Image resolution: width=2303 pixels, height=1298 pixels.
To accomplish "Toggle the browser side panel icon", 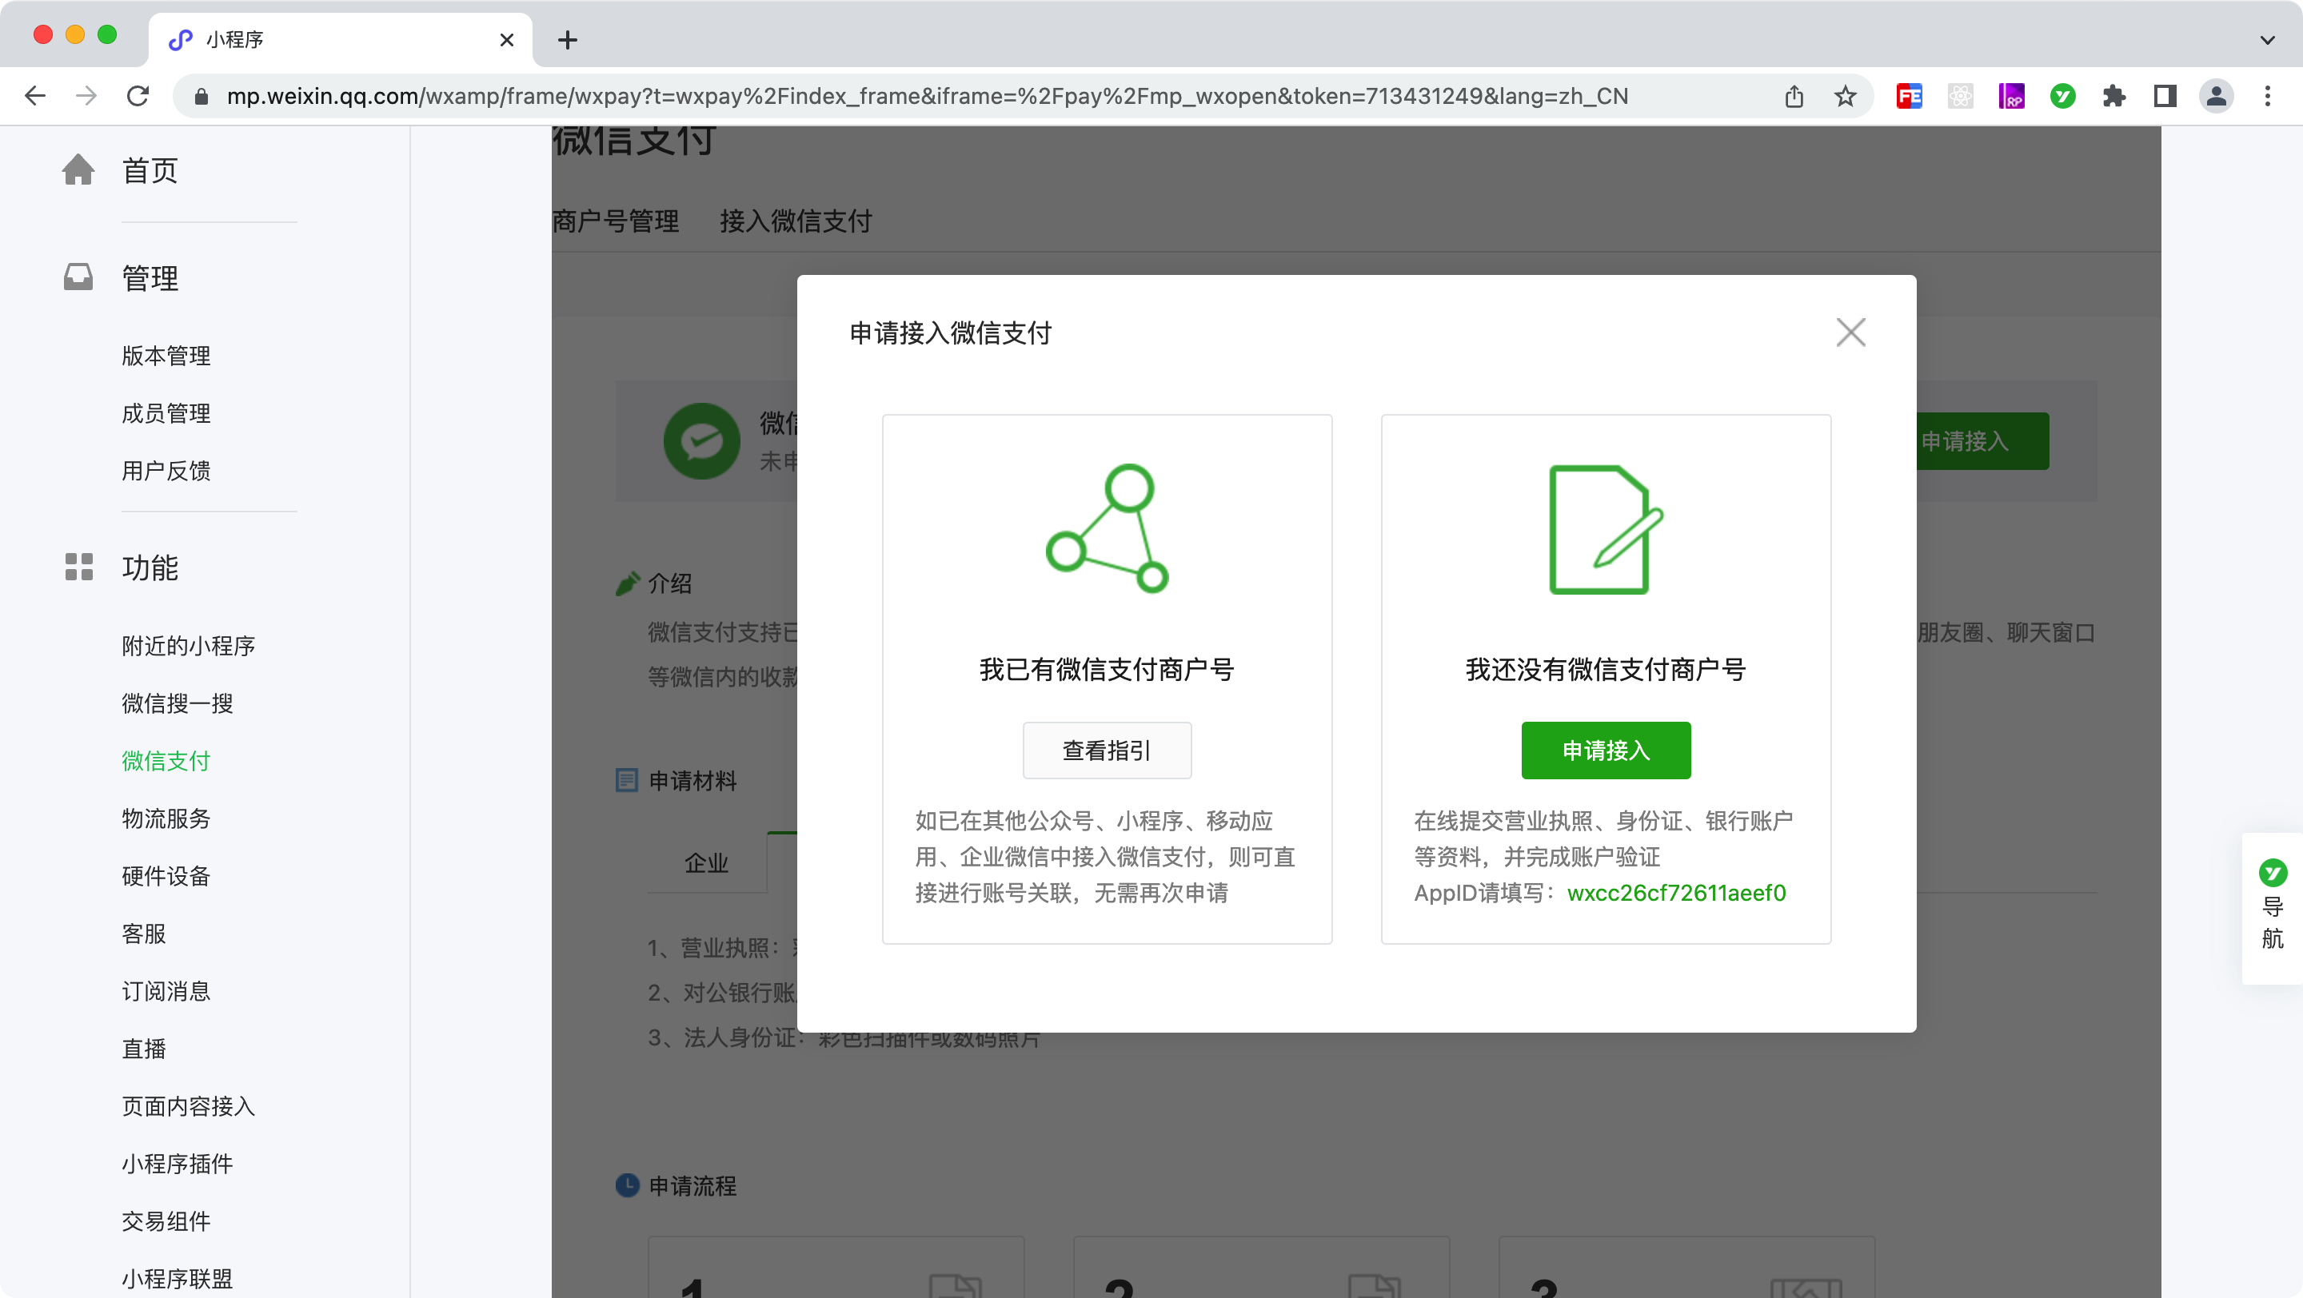I will (2165, 97).
